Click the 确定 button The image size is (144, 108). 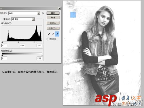click(x=53, y=13)
